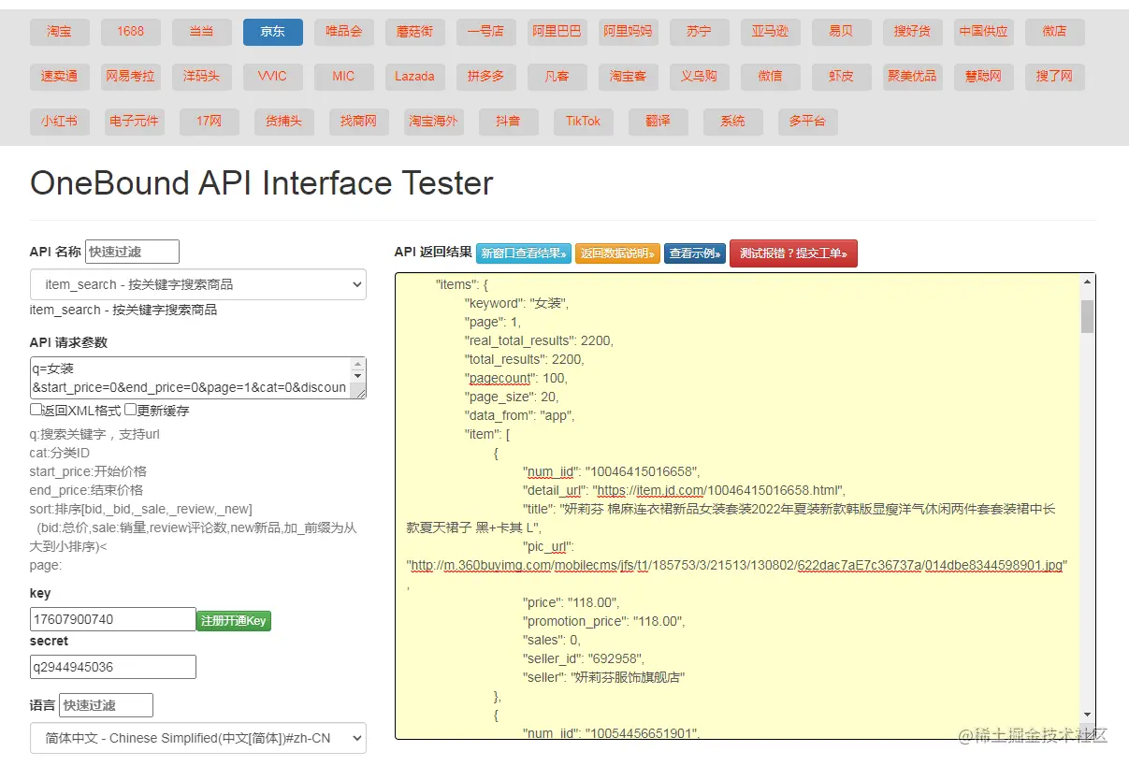Open the 亚马逊 tab

click(771, 32)
